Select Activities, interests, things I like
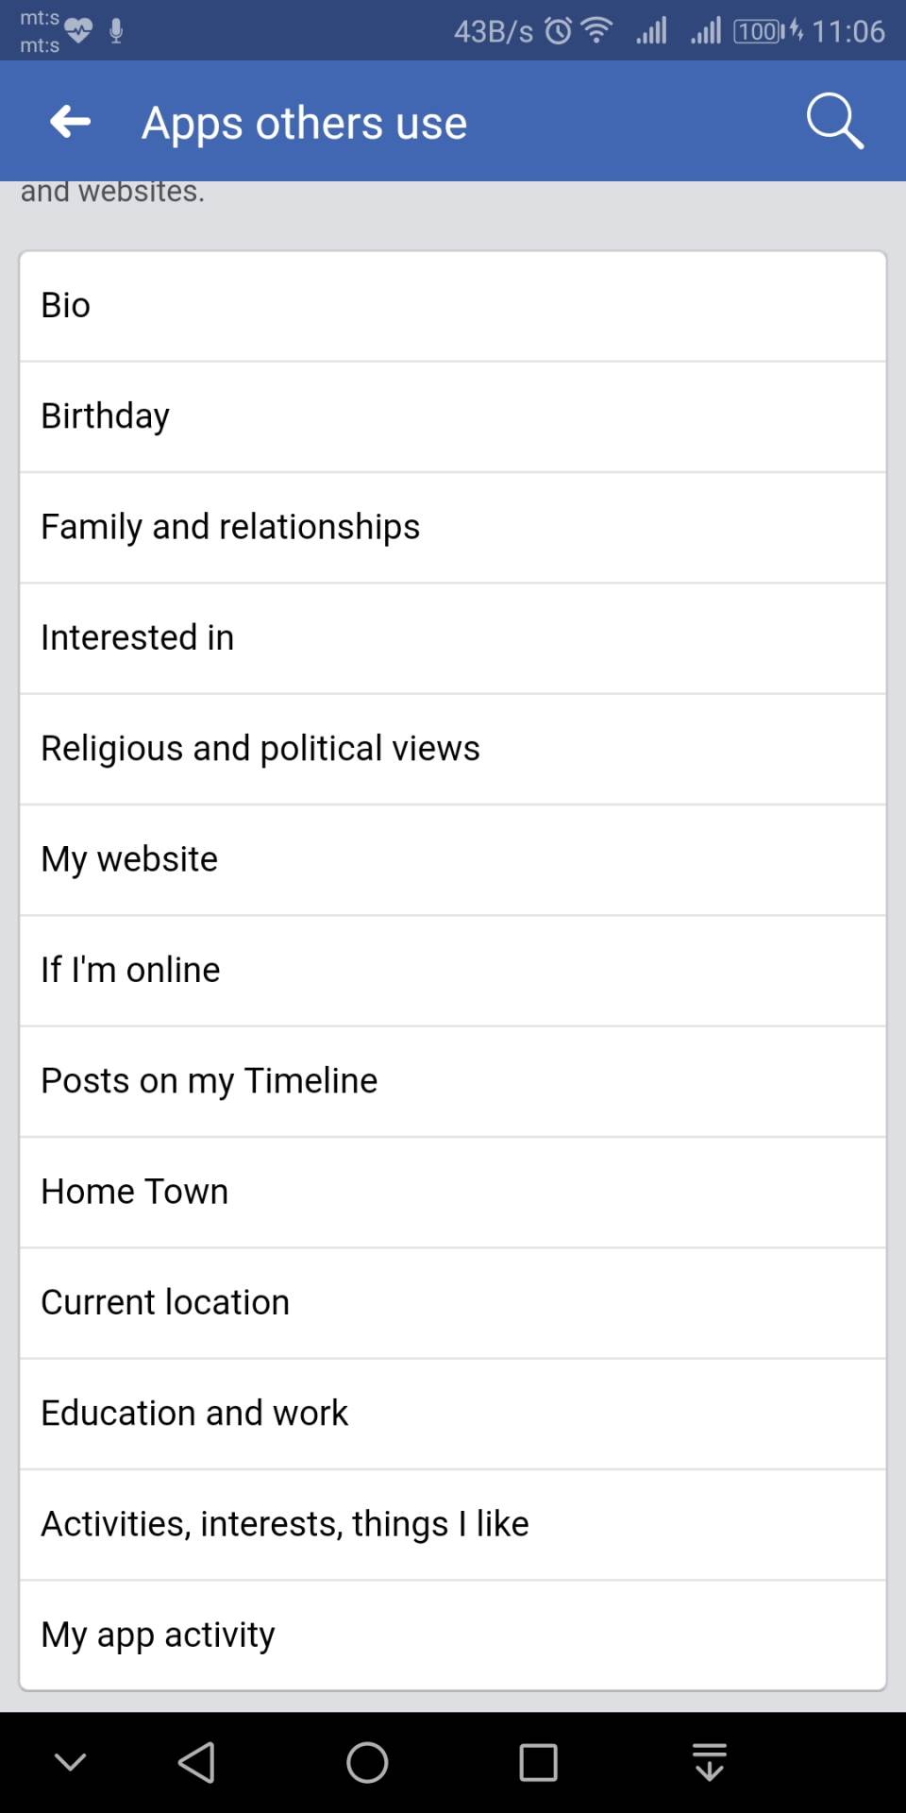Screen dimensions: 906x1813 click(x=453, y=1524)
